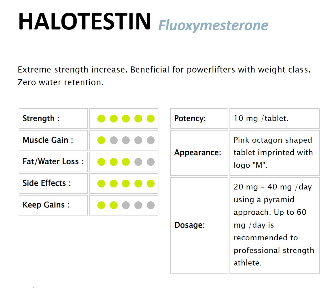Click the first gray dot in Fat/Water Loss row

[138, 162]
